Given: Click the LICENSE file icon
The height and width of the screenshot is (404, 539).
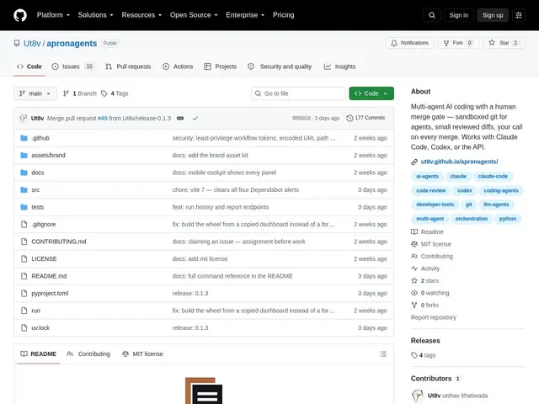Looking at the screenshot, I should tap(24, 258).
